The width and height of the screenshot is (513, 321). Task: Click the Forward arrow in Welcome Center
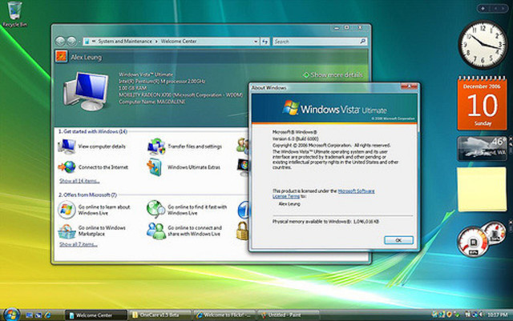pyautogui.click(x=71, y=41)
